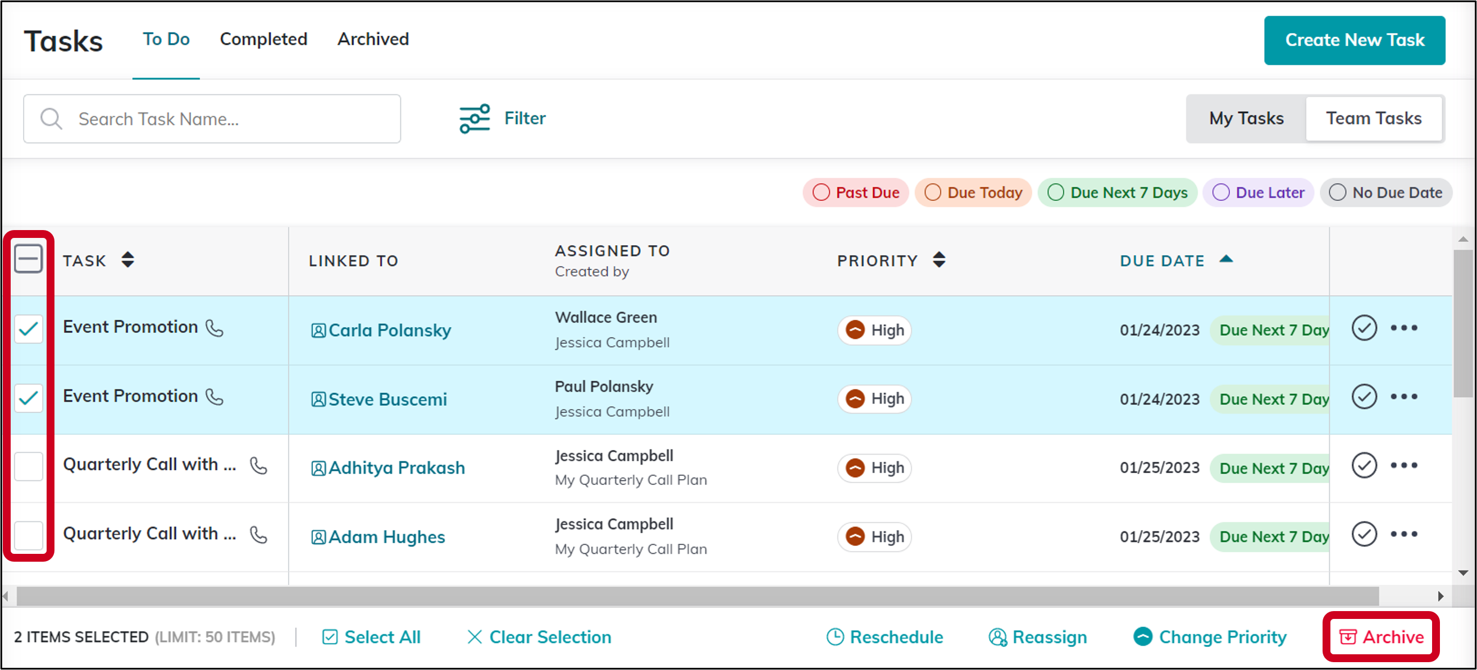Mark Adhitya Prakash task complete with checkmark circle
The image size is (1477, 670).
click(1364, 465)
